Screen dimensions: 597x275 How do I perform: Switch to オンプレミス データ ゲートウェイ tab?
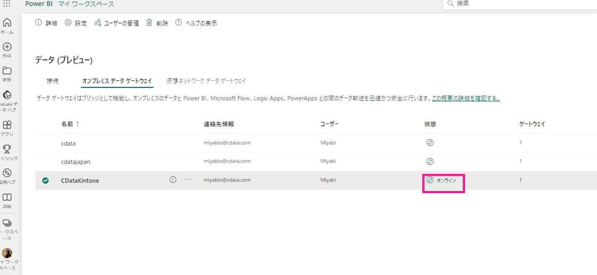point(117,81)
